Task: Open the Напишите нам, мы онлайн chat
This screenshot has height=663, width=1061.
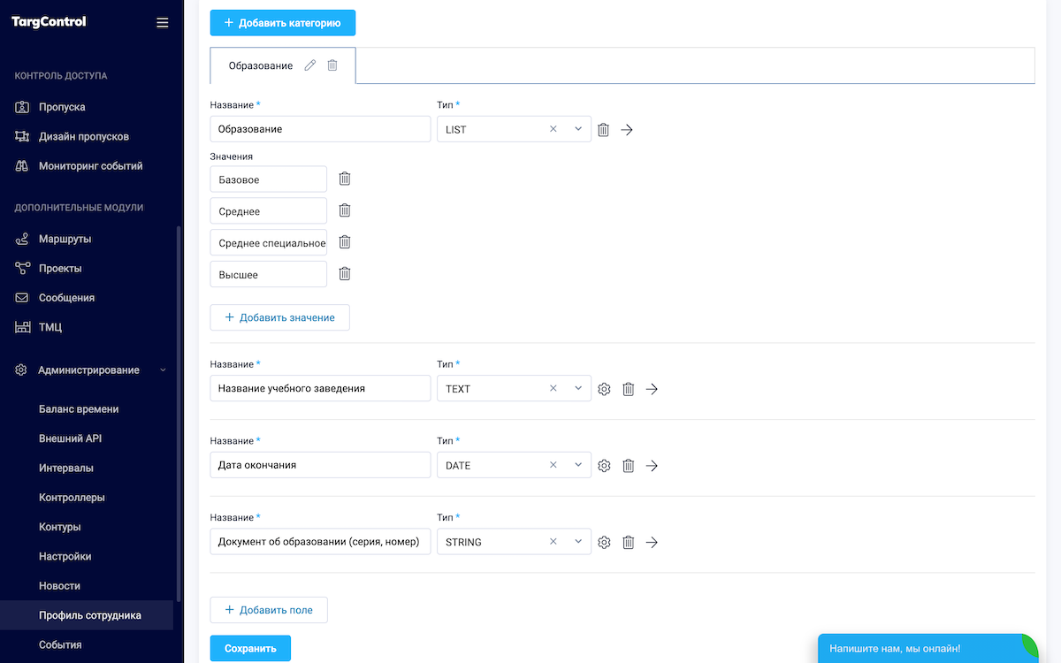Action: pyautogui.click(x=927, y=648)
